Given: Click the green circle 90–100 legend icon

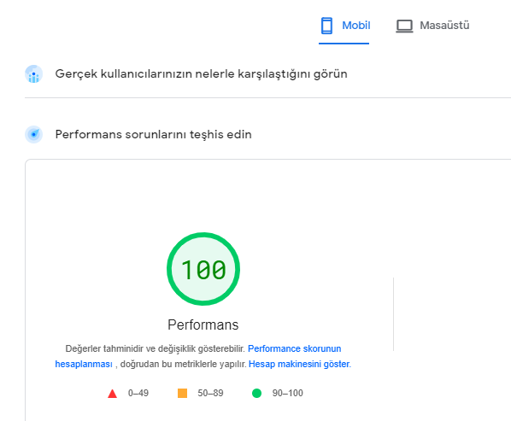Looking at the screenshot, I should [257, 394].
